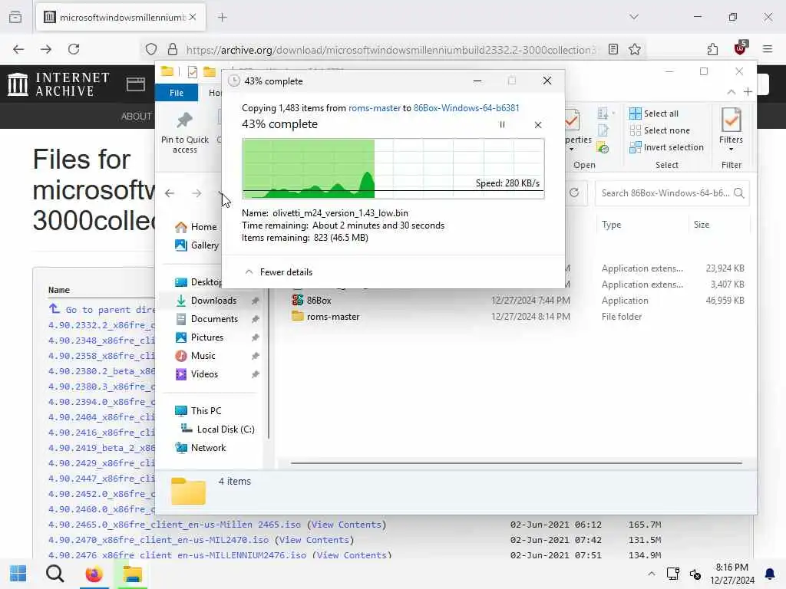The height and width of the screenshot is (589, 786).
Task: Go to parent directory link
Action: tap(104, 310)
